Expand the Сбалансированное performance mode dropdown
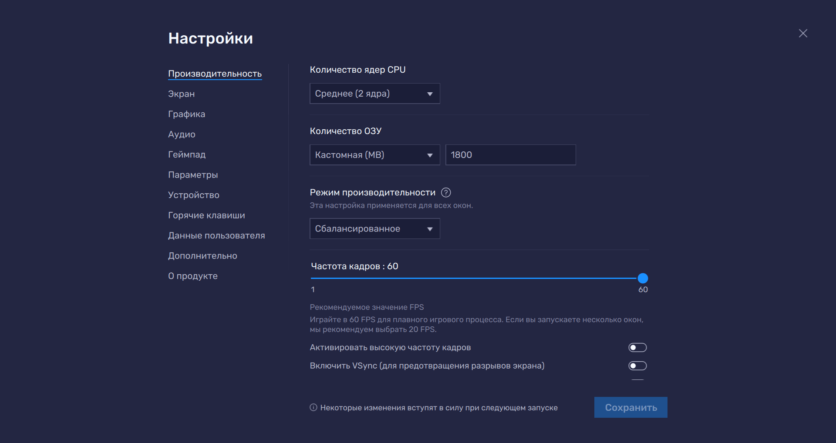The height and width of the screenshot is (443, 836). [374, 228]
